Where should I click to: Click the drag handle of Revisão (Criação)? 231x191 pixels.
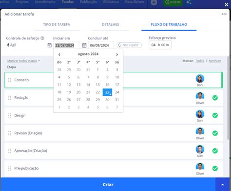pyautogui.click(x=10, y=133)
